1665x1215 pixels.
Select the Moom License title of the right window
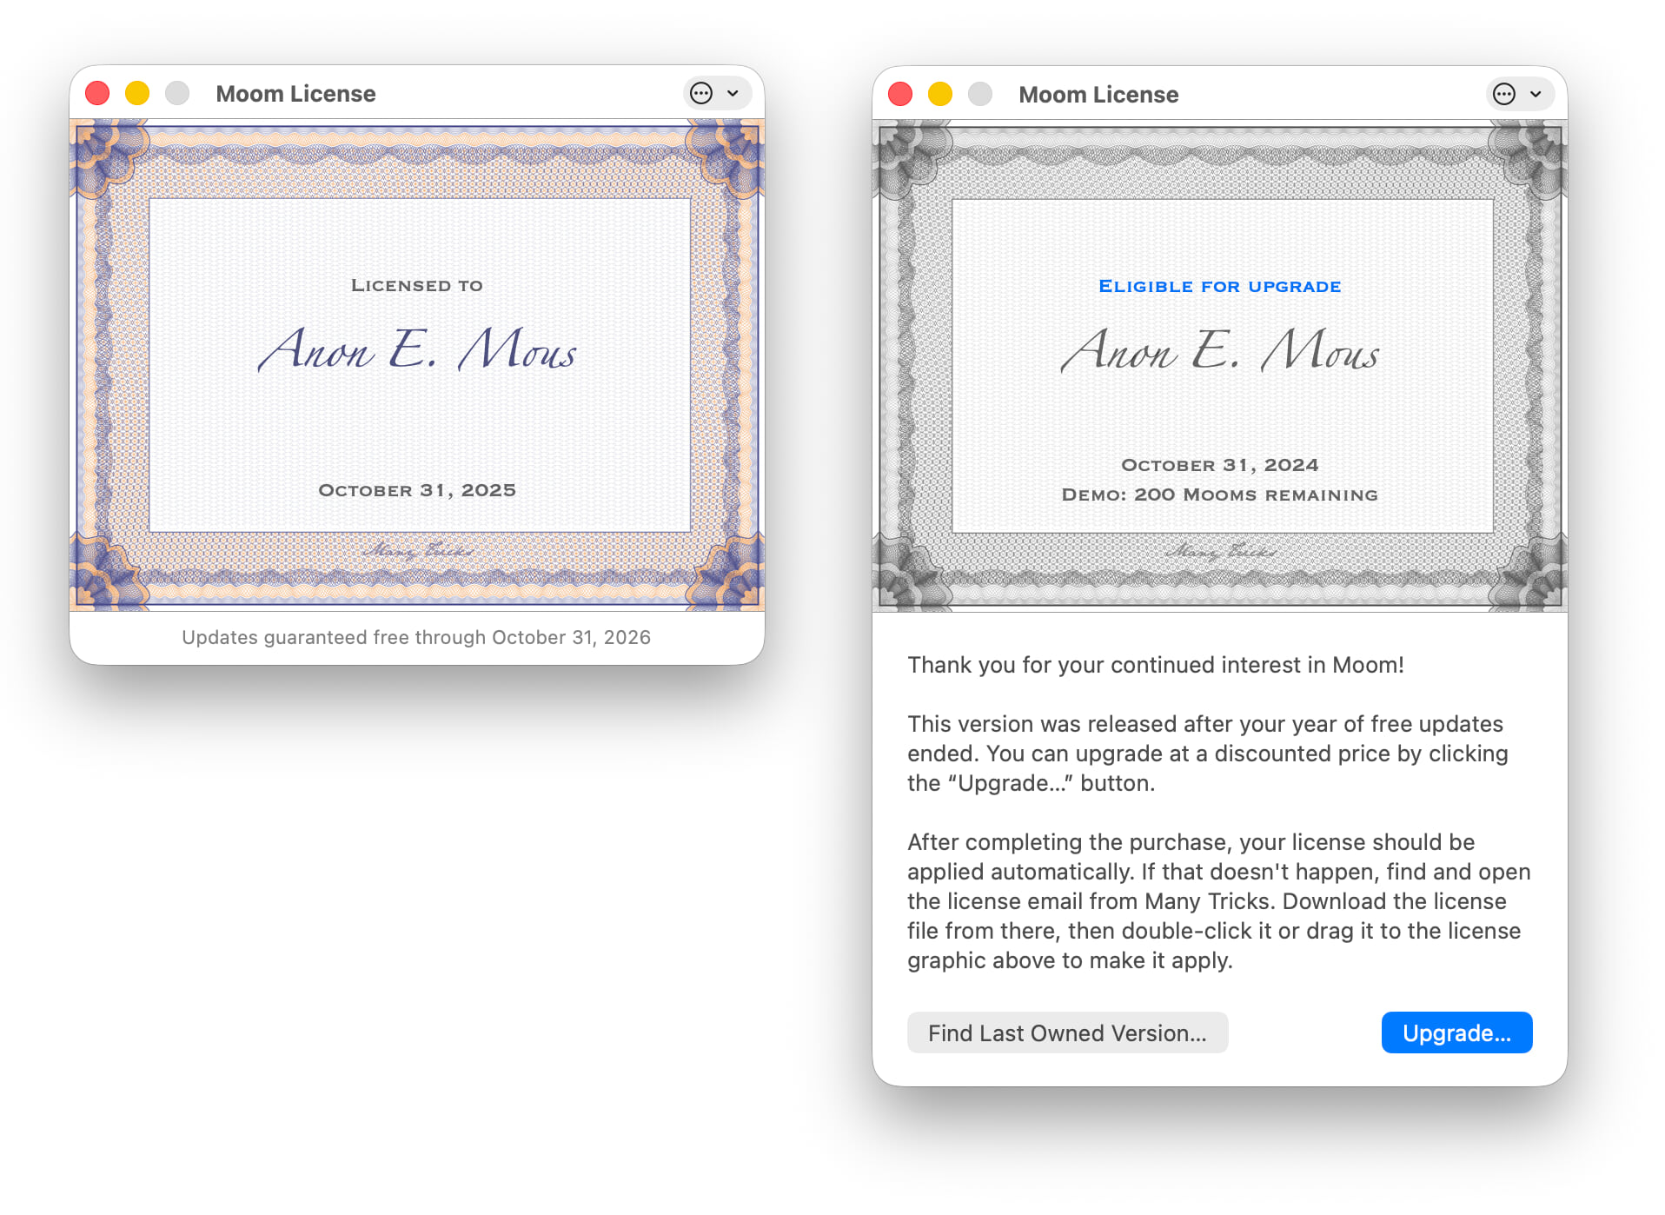click(x=1098, y=94)
